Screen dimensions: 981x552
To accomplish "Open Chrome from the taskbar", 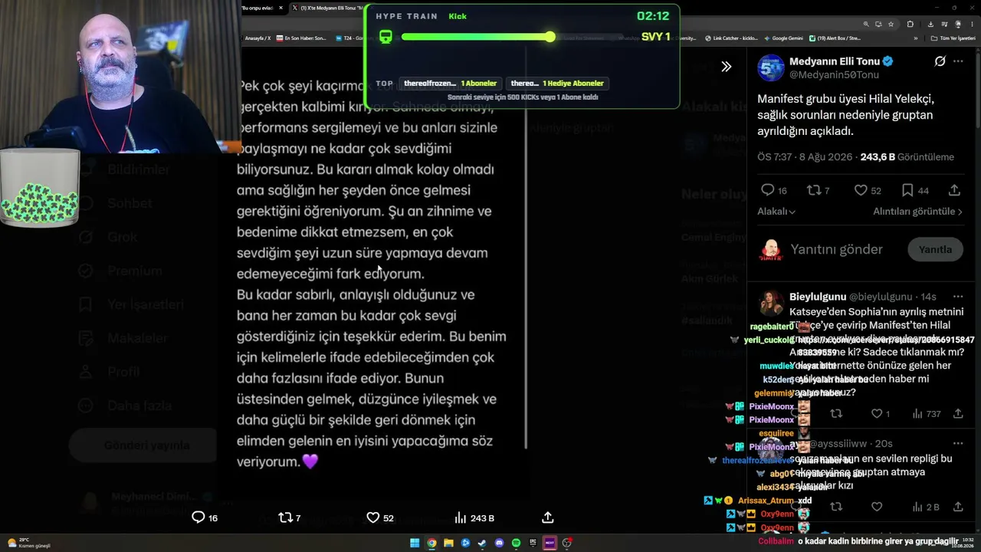I will pyautogui.click(x=431, y=543).
